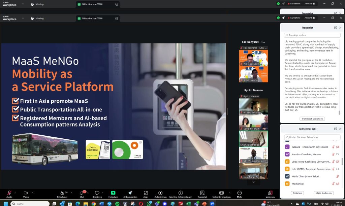
Task: Click the Freigeben share screen icon
Action: pos(113,193)
